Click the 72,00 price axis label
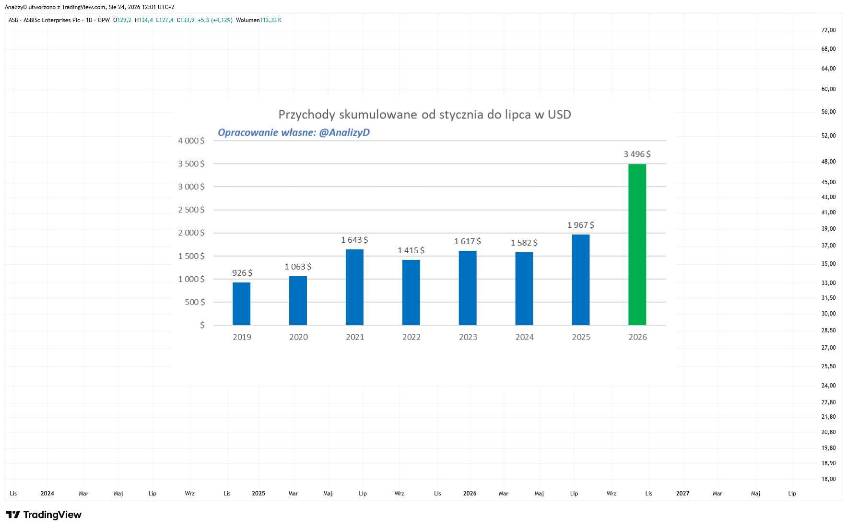This screenshot has height=529, width=847. 828,30
